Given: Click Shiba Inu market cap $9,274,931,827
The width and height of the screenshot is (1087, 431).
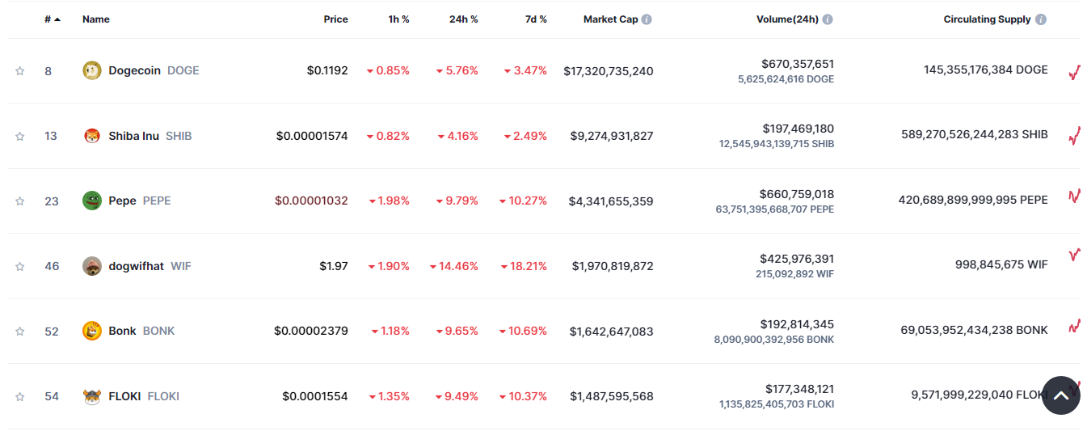Looking at the screenshot, I should [612, 136].
